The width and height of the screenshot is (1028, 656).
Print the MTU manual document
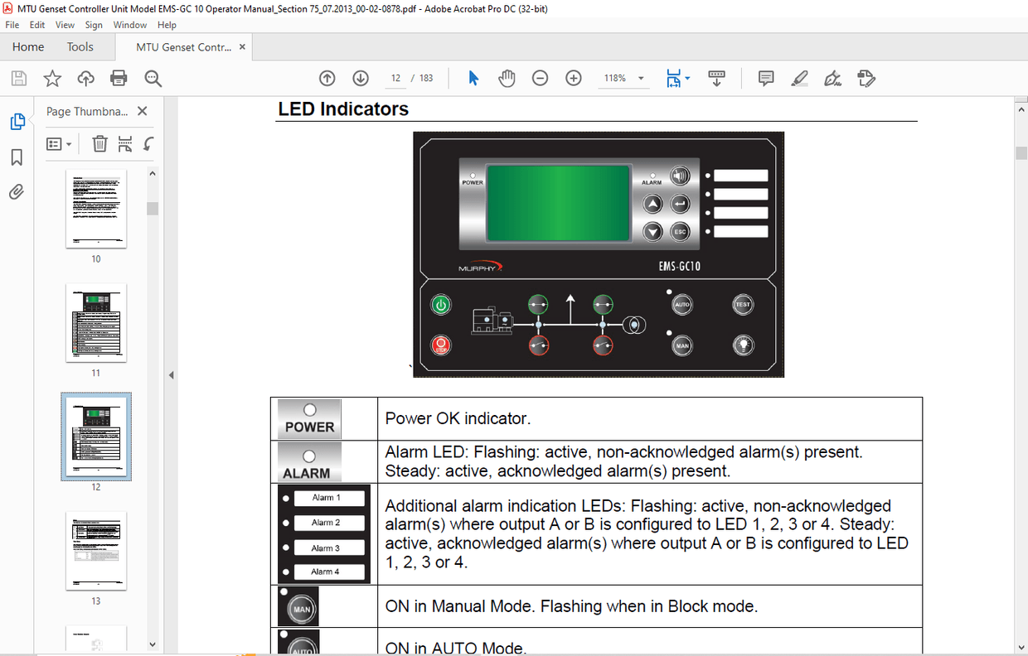[x=119, y=78]
